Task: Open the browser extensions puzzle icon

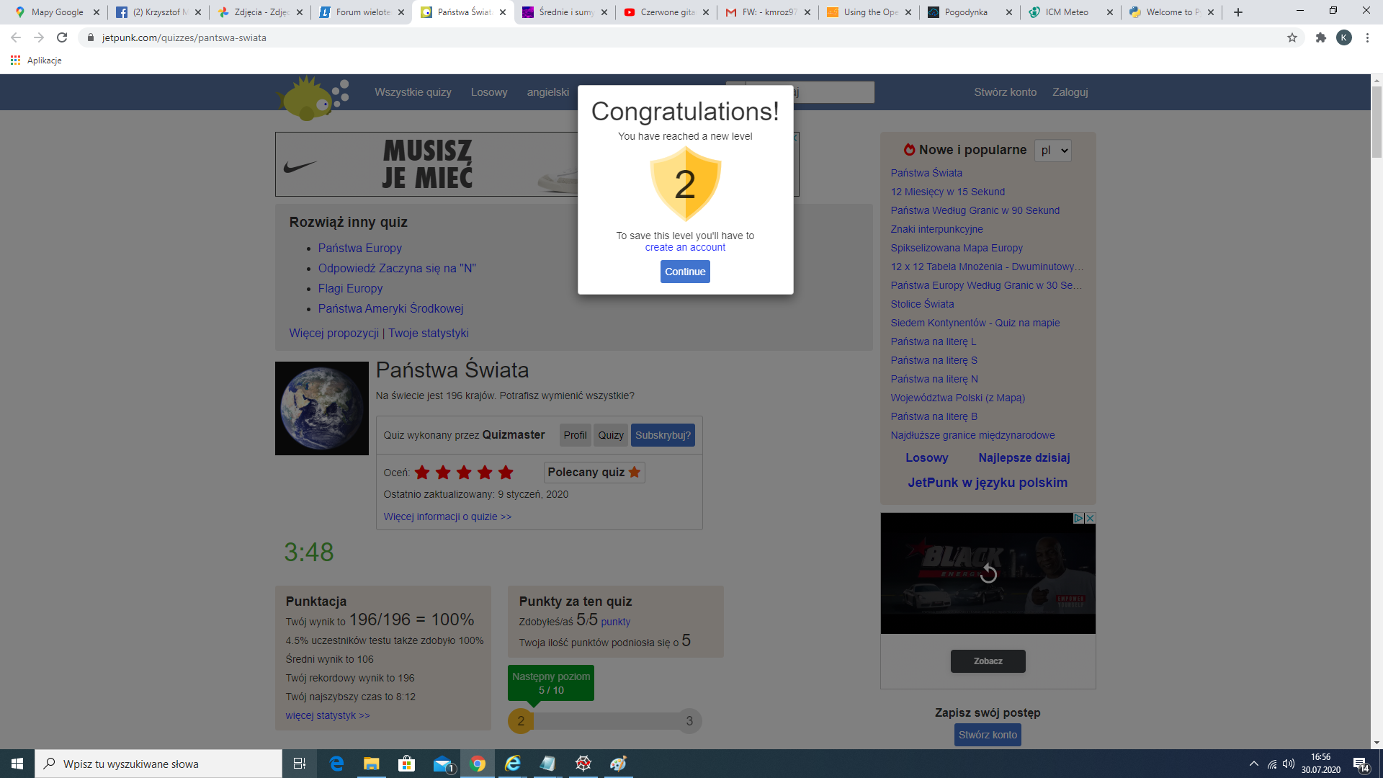Action: 1320,37
